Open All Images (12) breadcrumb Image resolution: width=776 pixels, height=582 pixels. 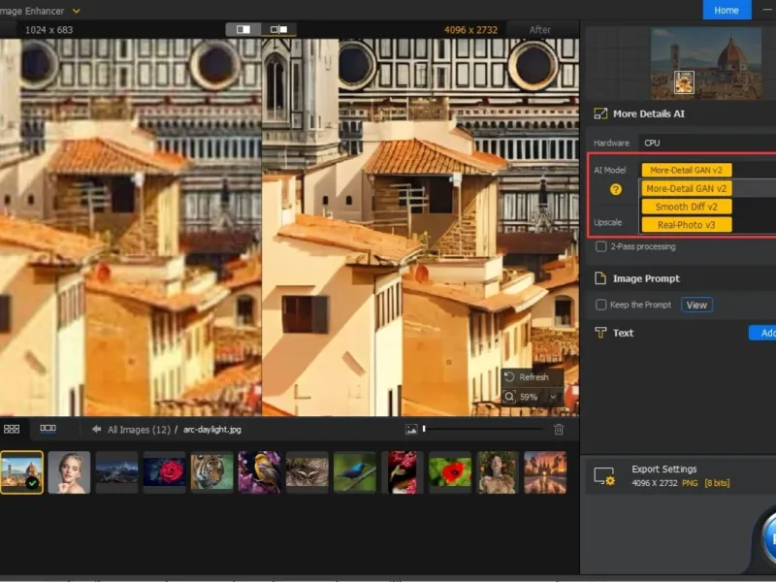pos(139,430)
